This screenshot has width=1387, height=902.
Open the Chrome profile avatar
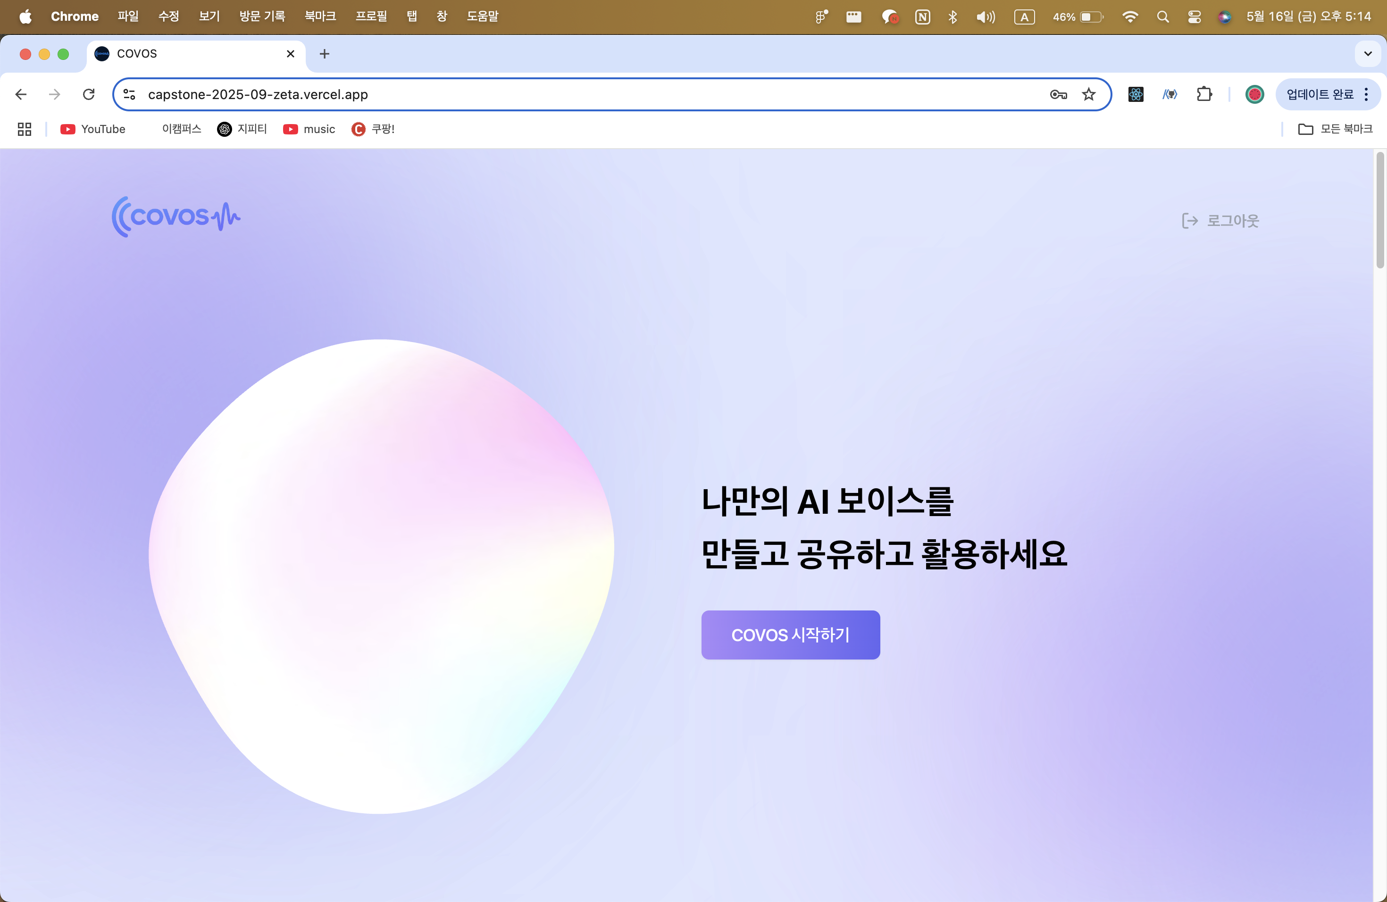1254,94
